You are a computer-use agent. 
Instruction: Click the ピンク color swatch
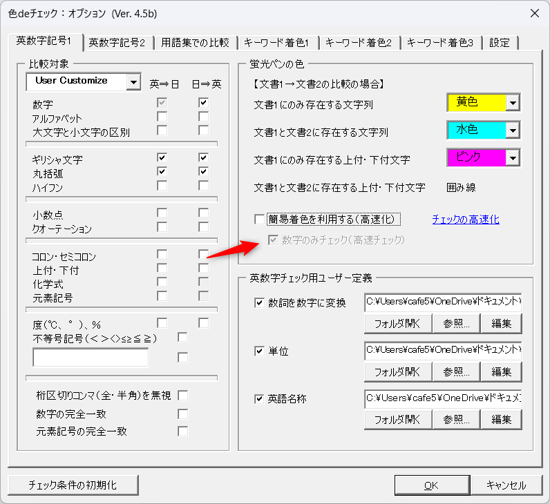point(475,158)
